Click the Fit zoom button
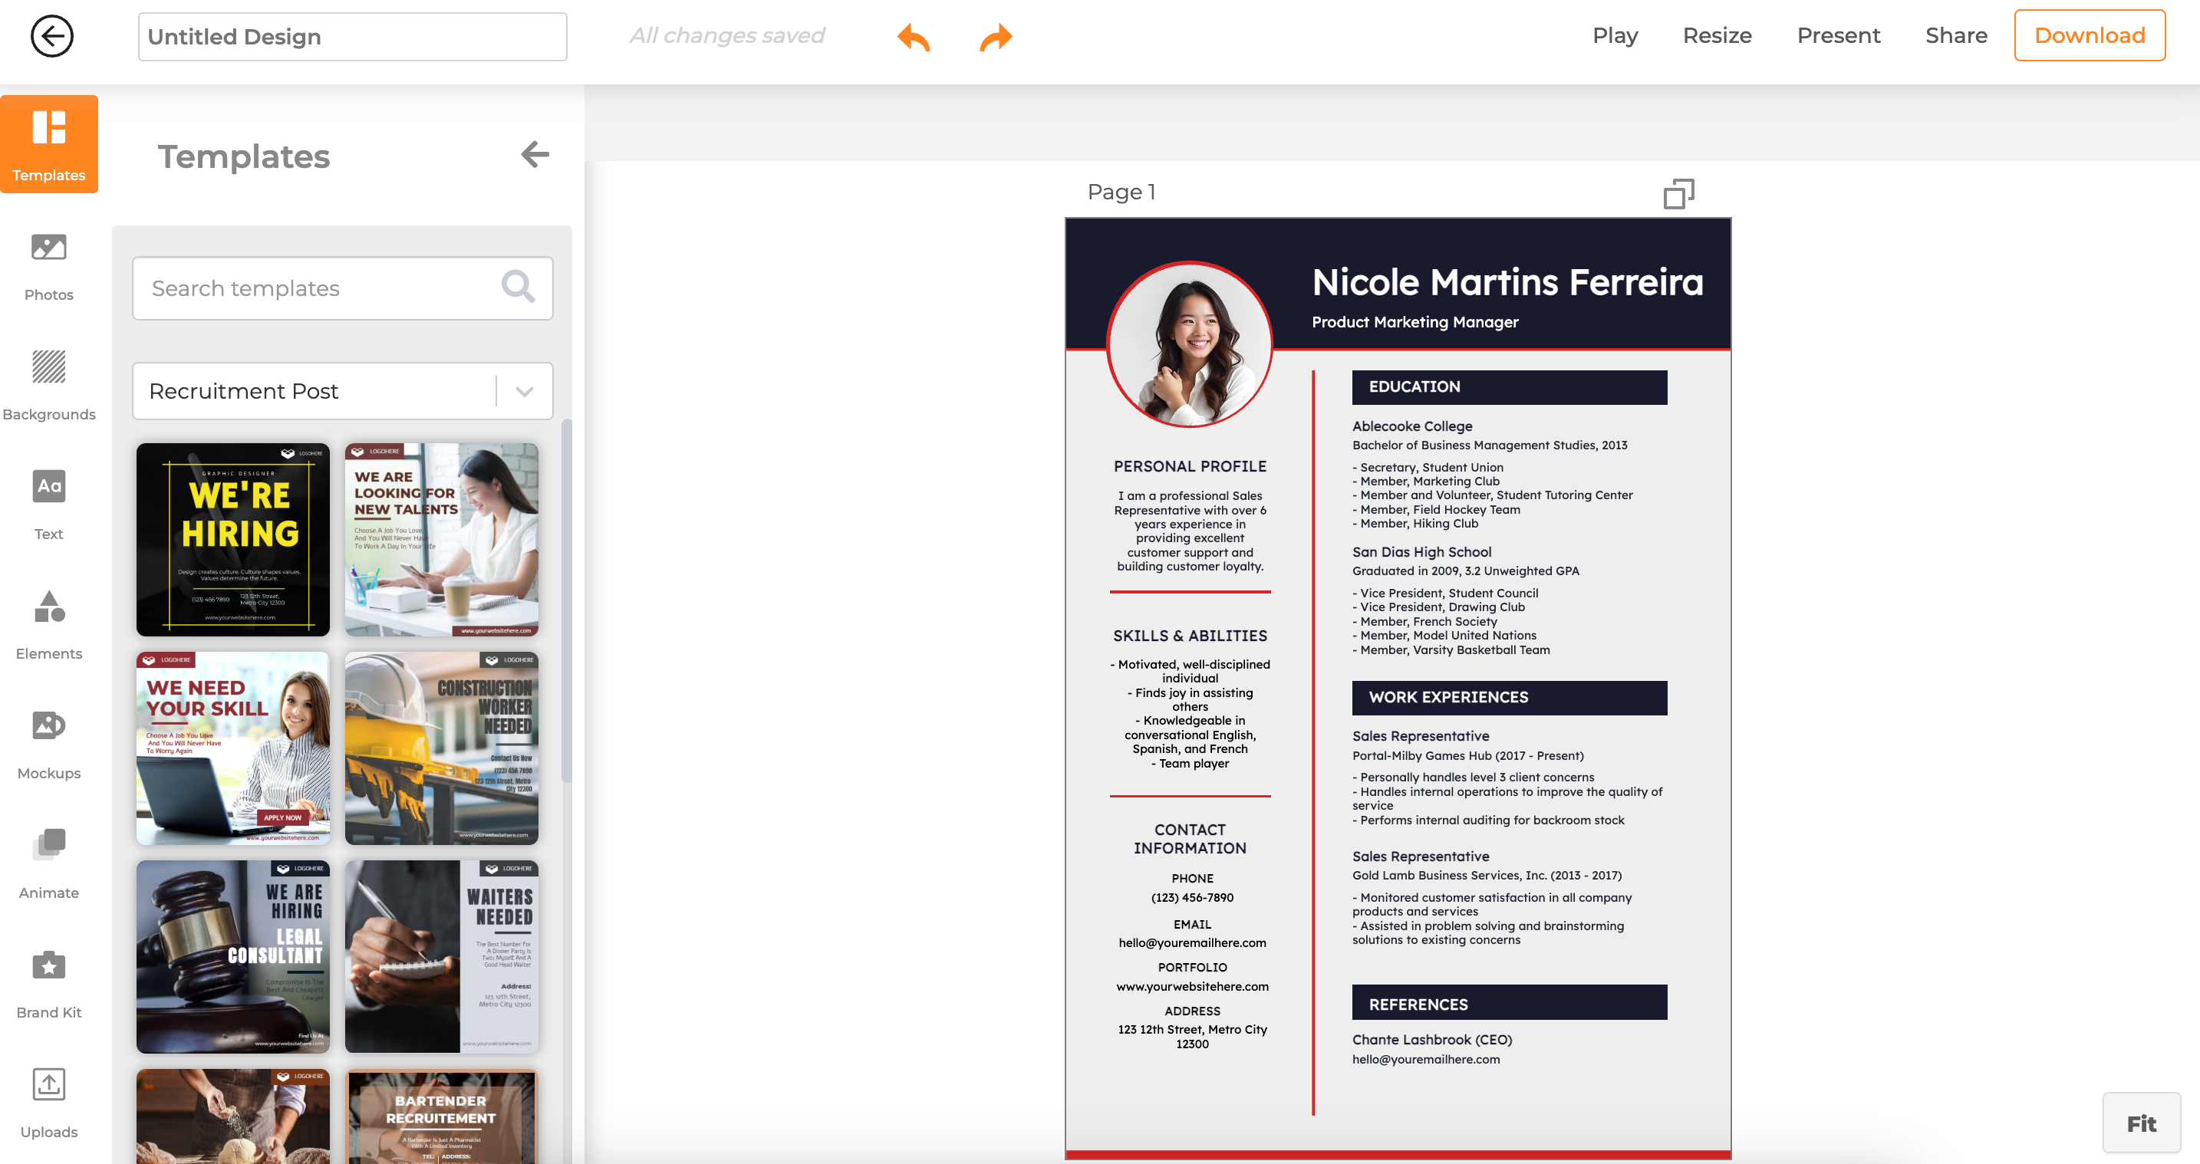 point(2141,1123)
